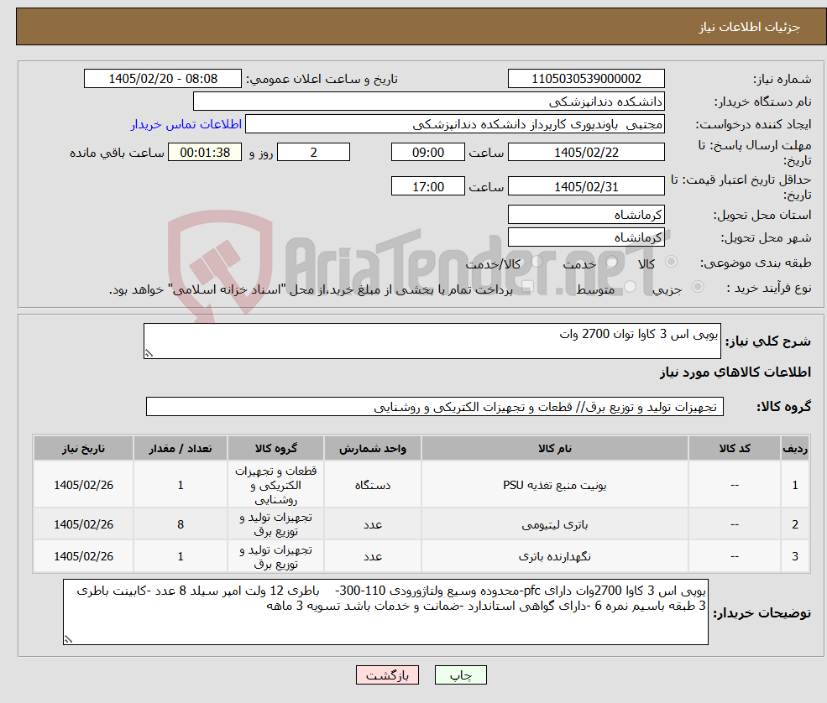Click the عدد unit cell for باتری لیتیومی
Viewport: 827px width, 703px height.
373,524
